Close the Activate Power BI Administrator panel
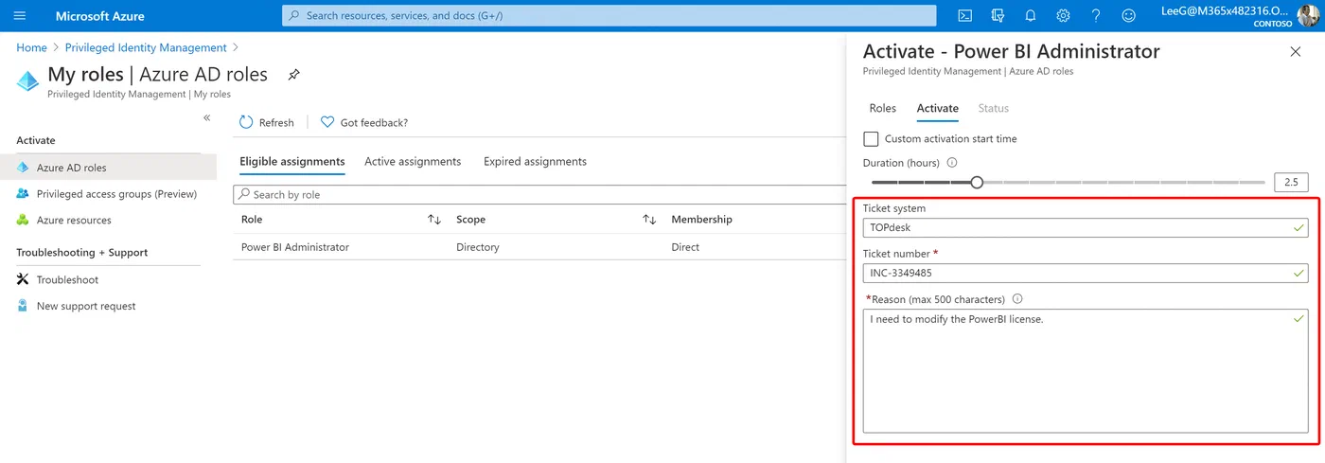The image size is (1325, 463). [1296, 52]
